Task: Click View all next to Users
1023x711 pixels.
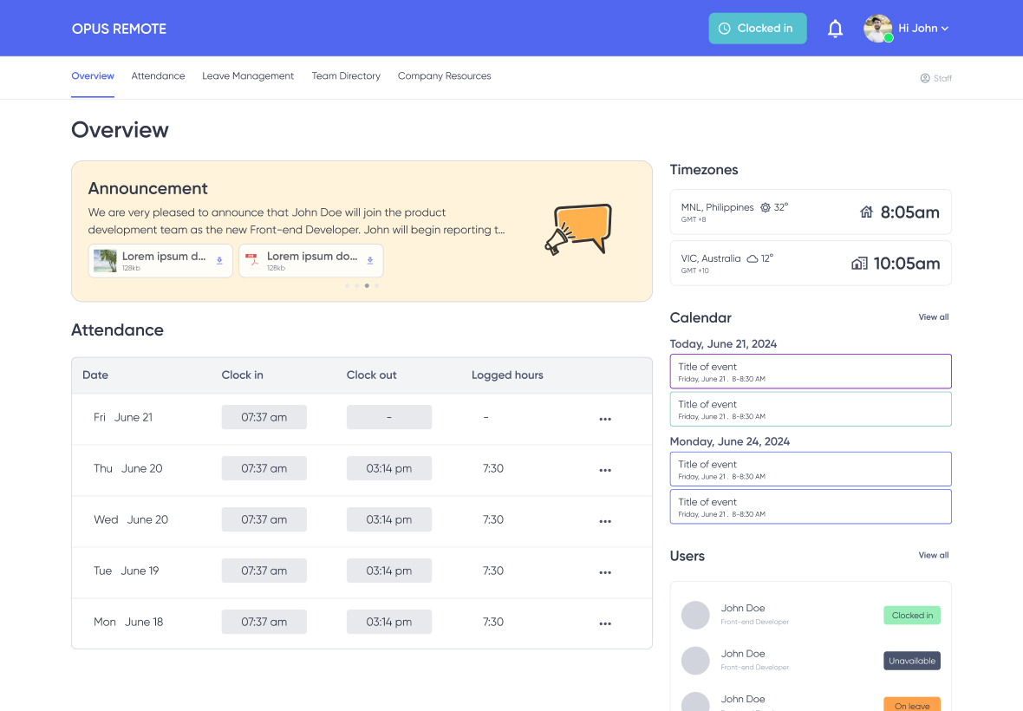Action: coord(933,555)
